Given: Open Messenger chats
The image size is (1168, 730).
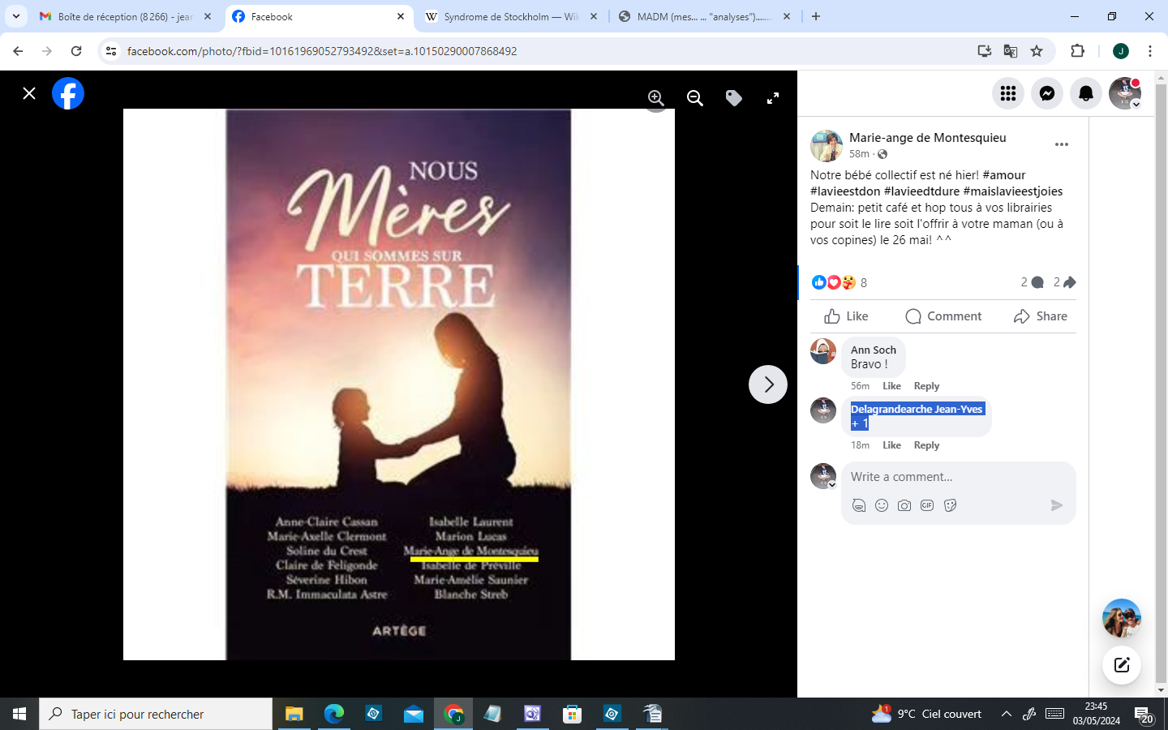Looking at the screenshot, I should pos(1047,93).
